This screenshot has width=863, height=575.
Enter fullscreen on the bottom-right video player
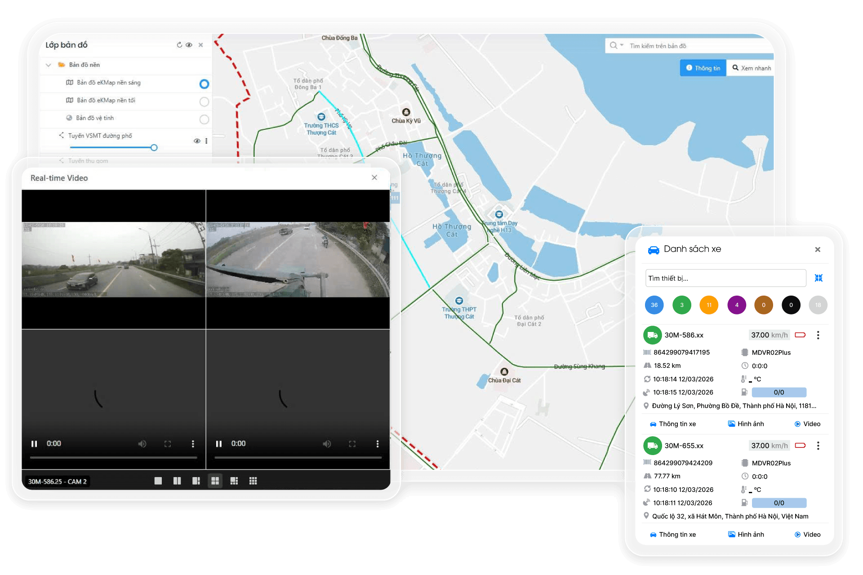352,444
